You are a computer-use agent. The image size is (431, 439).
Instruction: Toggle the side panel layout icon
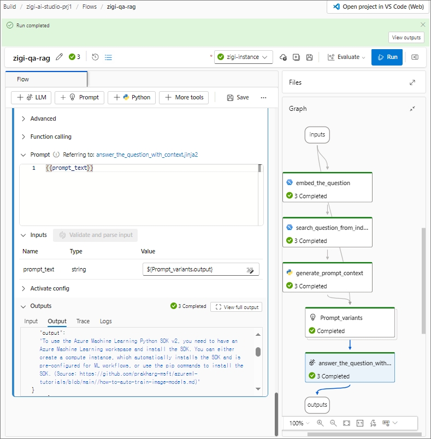point(415,57)
